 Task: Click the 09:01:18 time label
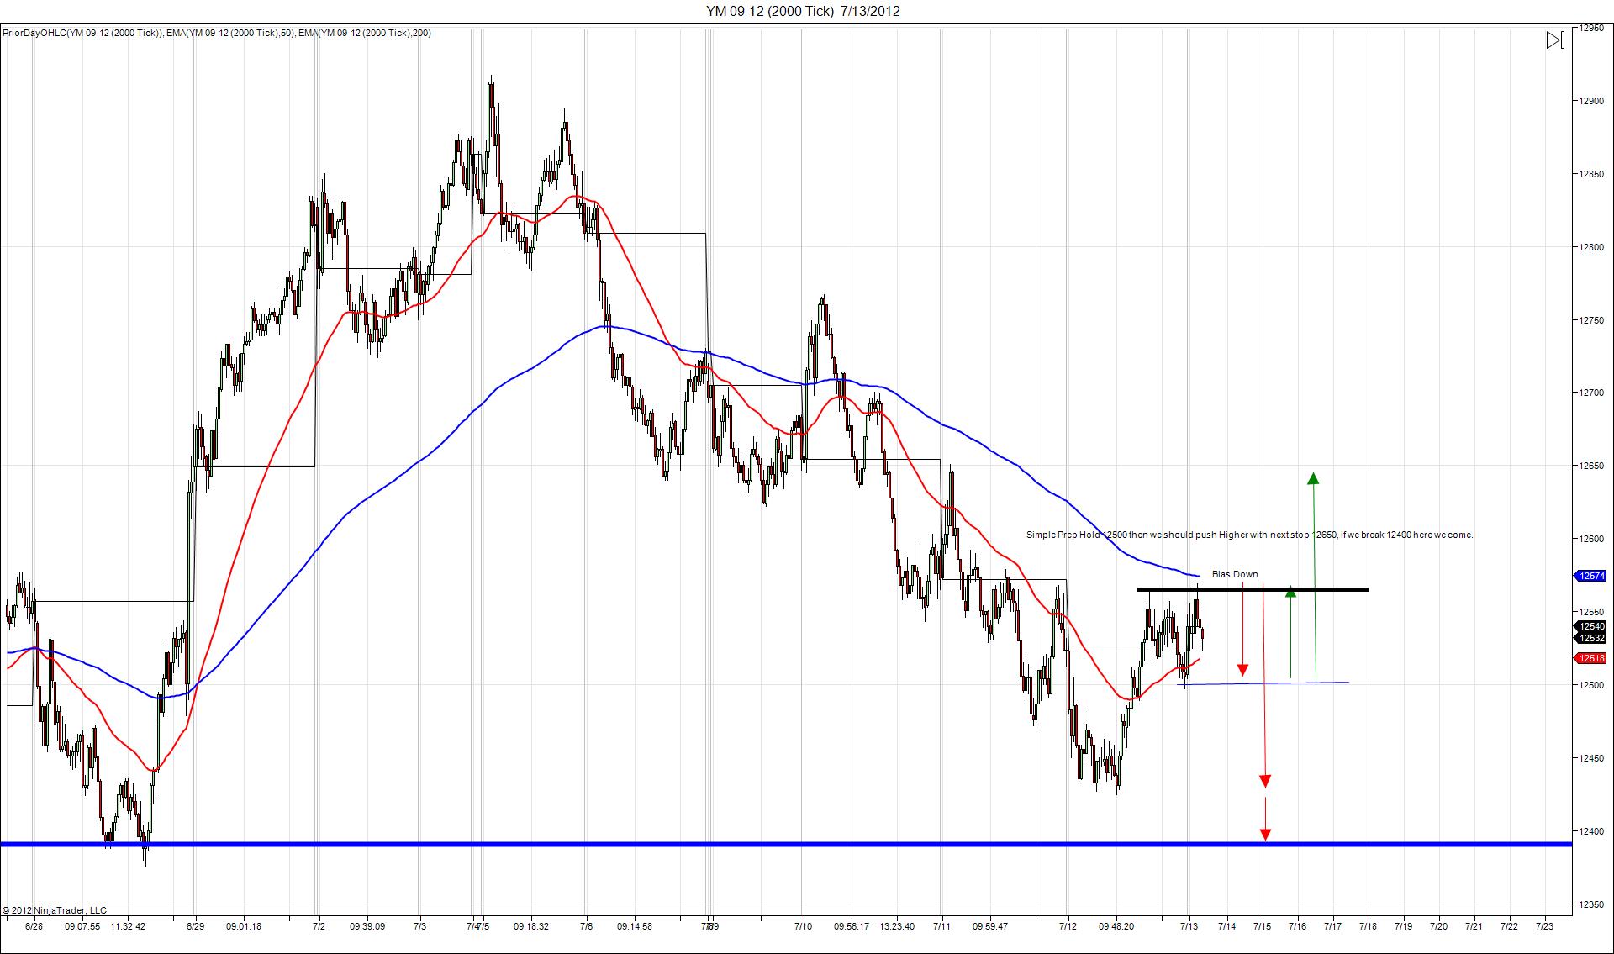tap(243, 926)
